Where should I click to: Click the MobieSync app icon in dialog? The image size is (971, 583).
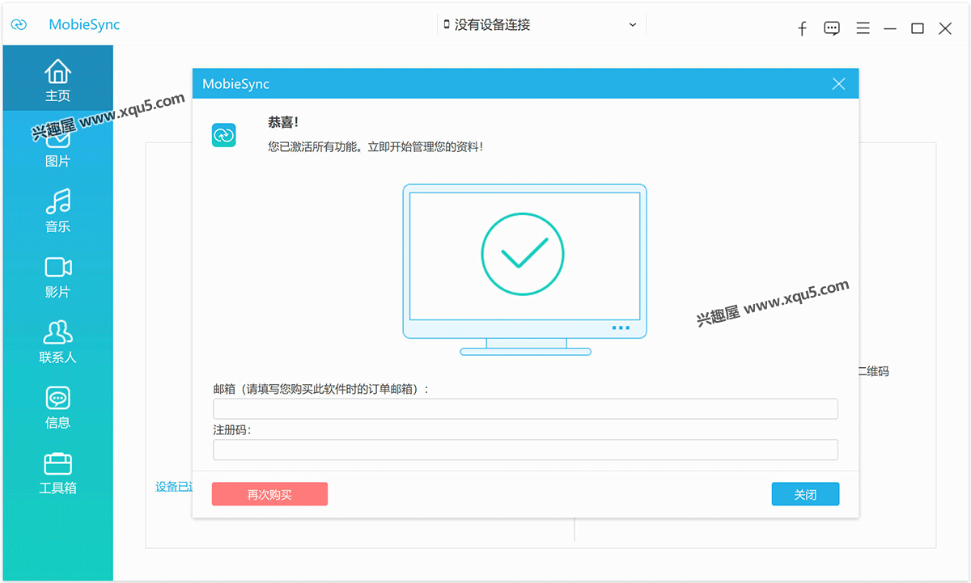(x=223, y=135)
